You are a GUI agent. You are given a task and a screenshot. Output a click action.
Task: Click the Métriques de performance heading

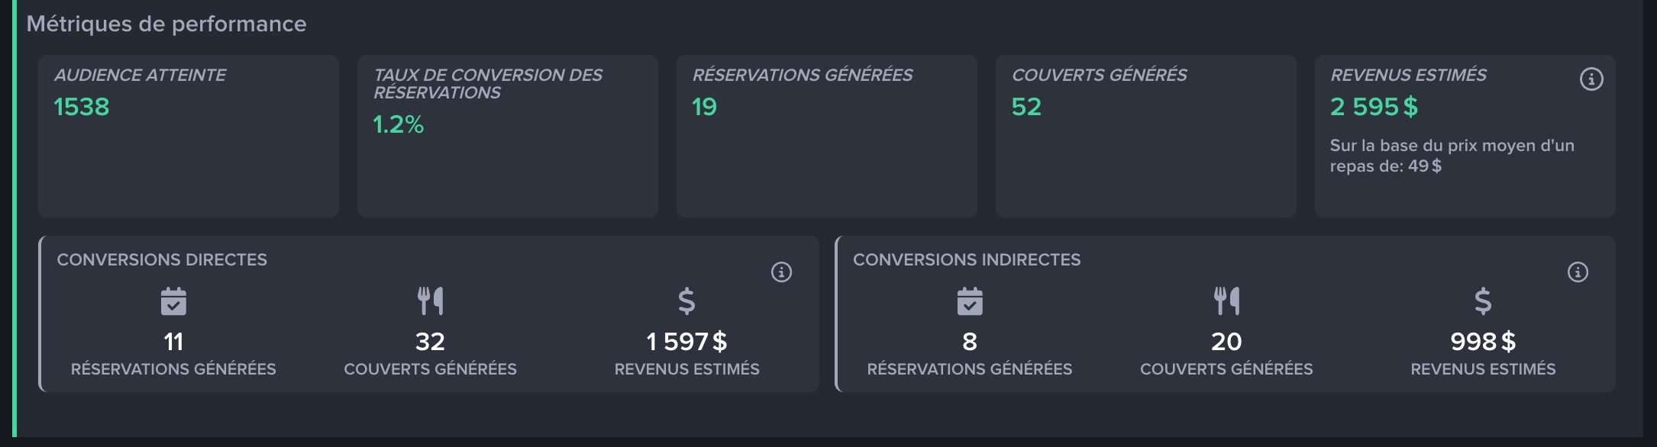click(x=166, y=24)
